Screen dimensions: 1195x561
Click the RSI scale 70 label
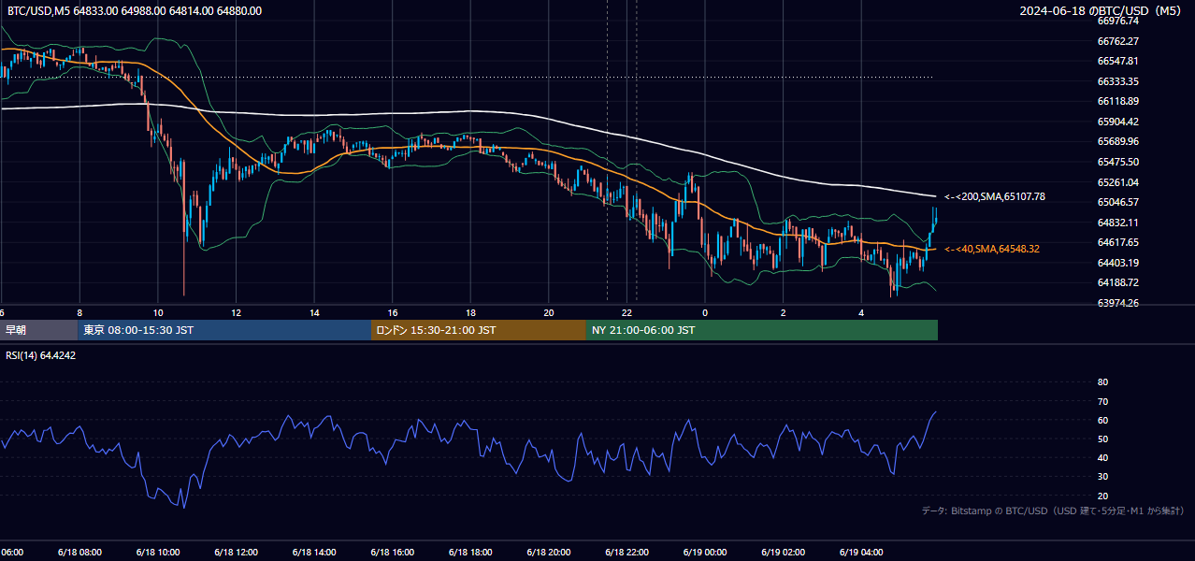coord(1102,401)
